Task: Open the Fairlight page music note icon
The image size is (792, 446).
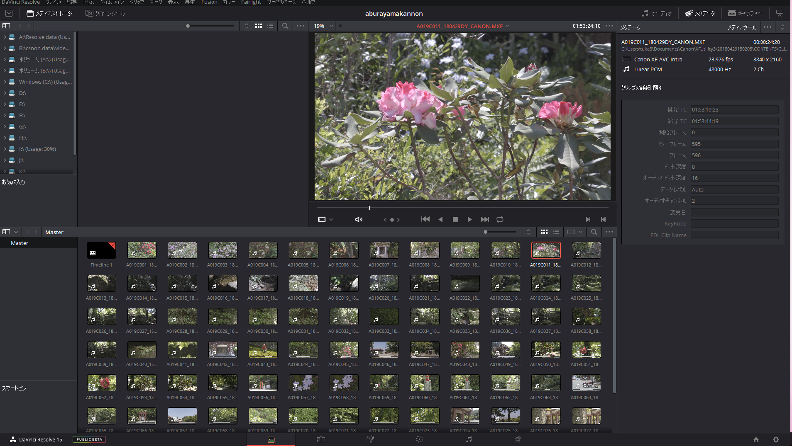Action: [469, 439]
